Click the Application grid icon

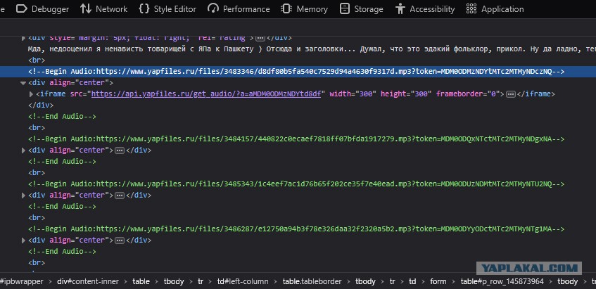tap(471, 9)
